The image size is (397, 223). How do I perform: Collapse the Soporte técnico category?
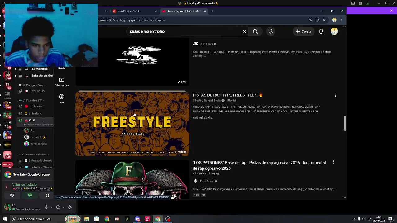[x=34, y=154]
